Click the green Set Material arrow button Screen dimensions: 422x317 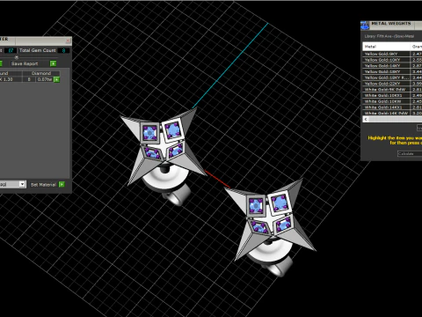coord(62,184)
